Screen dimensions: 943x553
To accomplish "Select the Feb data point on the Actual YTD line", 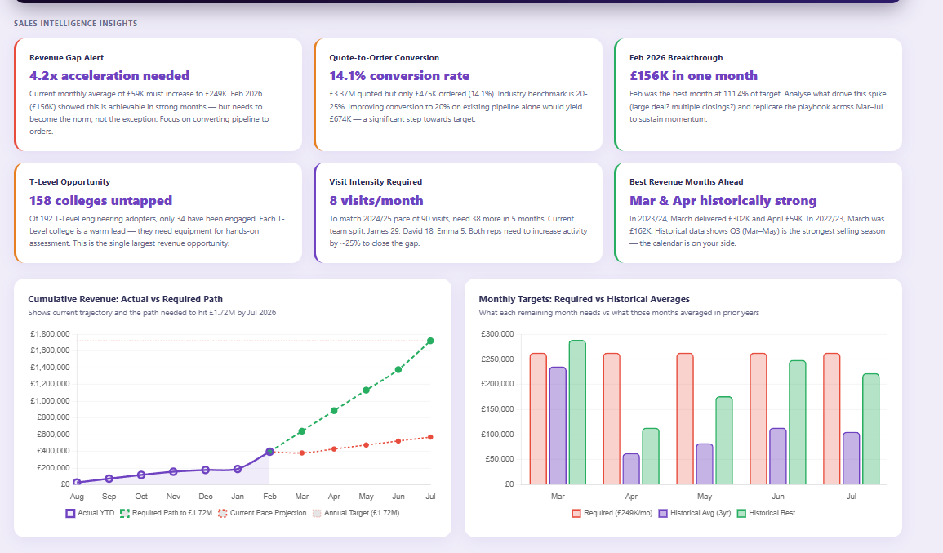I will coord(269,450).
